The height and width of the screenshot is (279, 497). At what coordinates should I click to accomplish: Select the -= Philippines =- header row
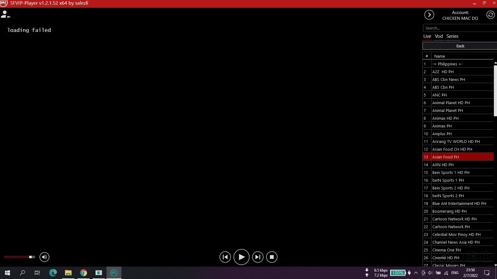coord(458,64)
